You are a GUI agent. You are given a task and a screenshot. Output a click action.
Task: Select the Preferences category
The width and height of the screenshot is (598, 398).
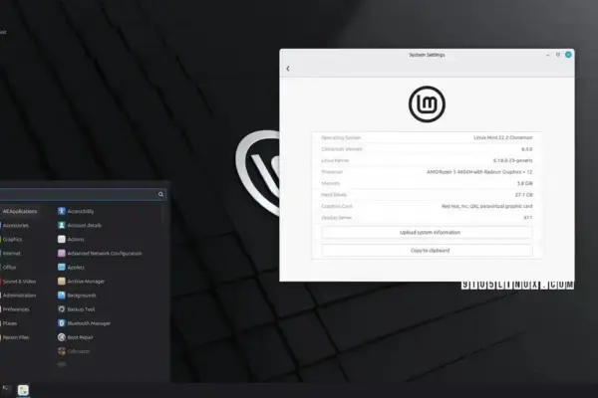[x=16, y=309]
